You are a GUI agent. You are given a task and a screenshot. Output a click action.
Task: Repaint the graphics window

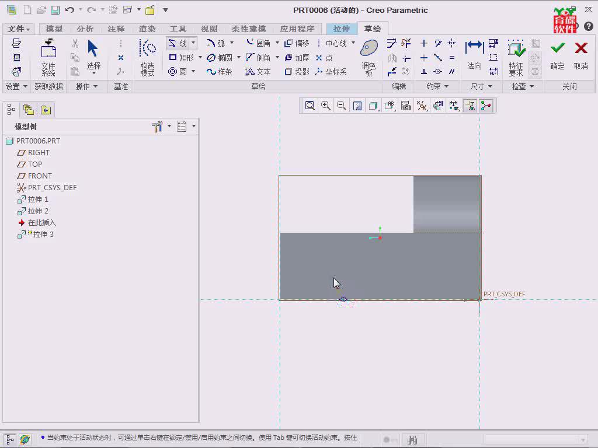click(358, 106)
